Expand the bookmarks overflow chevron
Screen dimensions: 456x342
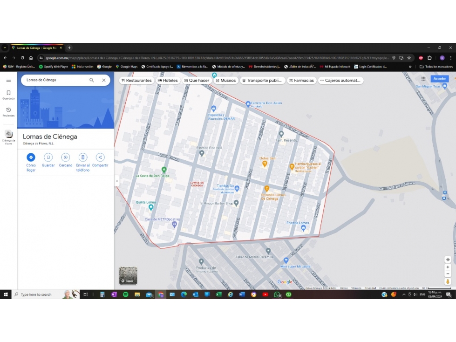pos(410,67)
